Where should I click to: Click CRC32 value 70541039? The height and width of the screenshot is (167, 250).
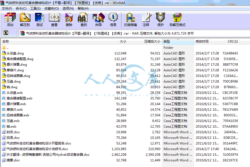[x=230, y=121]
